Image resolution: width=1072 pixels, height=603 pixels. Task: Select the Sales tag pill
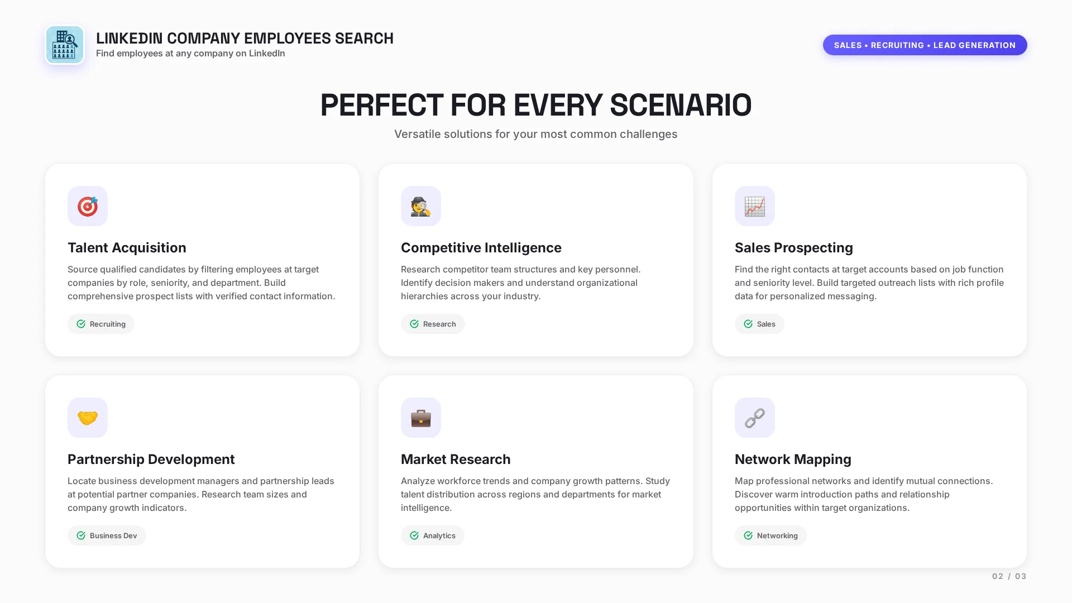pos(759,324)
